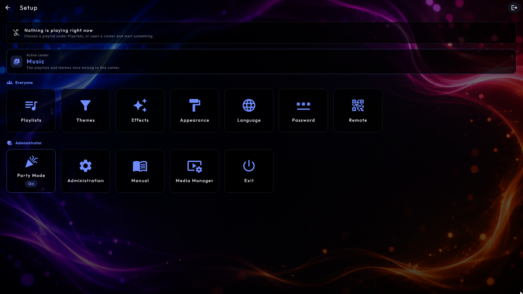Click the Music center library icon

(17, 62)
